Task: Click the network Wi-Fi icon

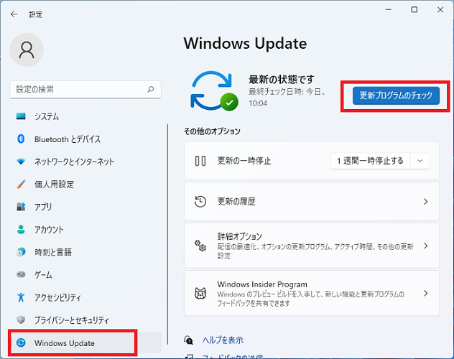Action: pos(21,162)
